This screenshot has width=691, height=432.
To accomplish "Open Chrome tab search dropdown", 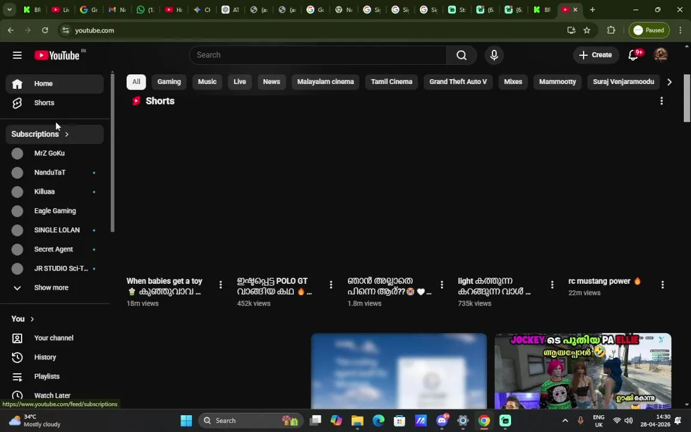I will [x=9, y=9].
